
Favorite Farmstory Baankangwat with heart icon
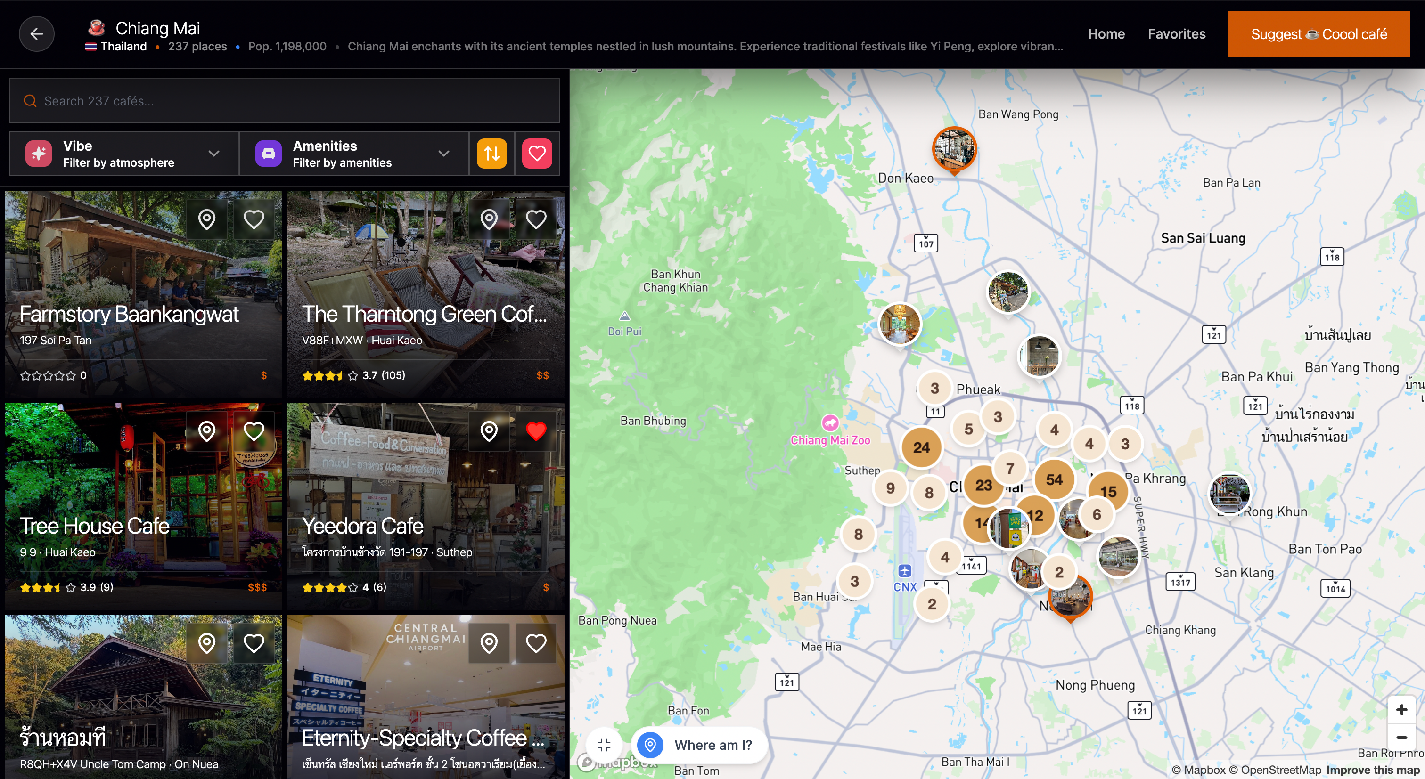click(x=254, y=219)
